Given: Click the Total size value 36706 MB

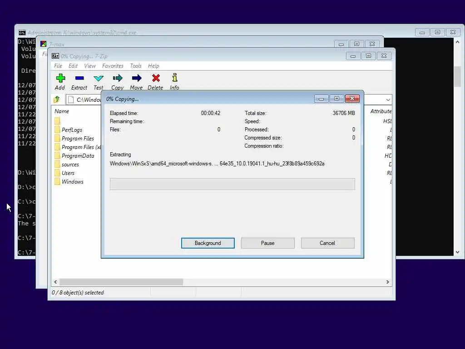Looking at the screenshot, I should [x=344, y=113].
